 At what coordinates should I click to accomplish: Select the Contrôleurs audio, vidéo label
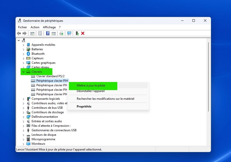(x=49, y=103)
